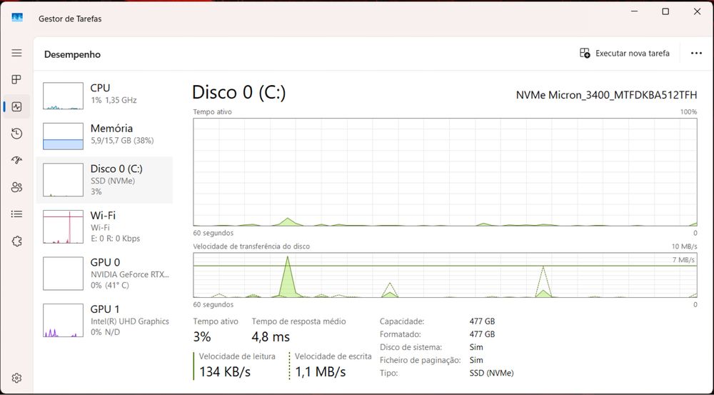Open App history page icon

[x=16, y=134]
